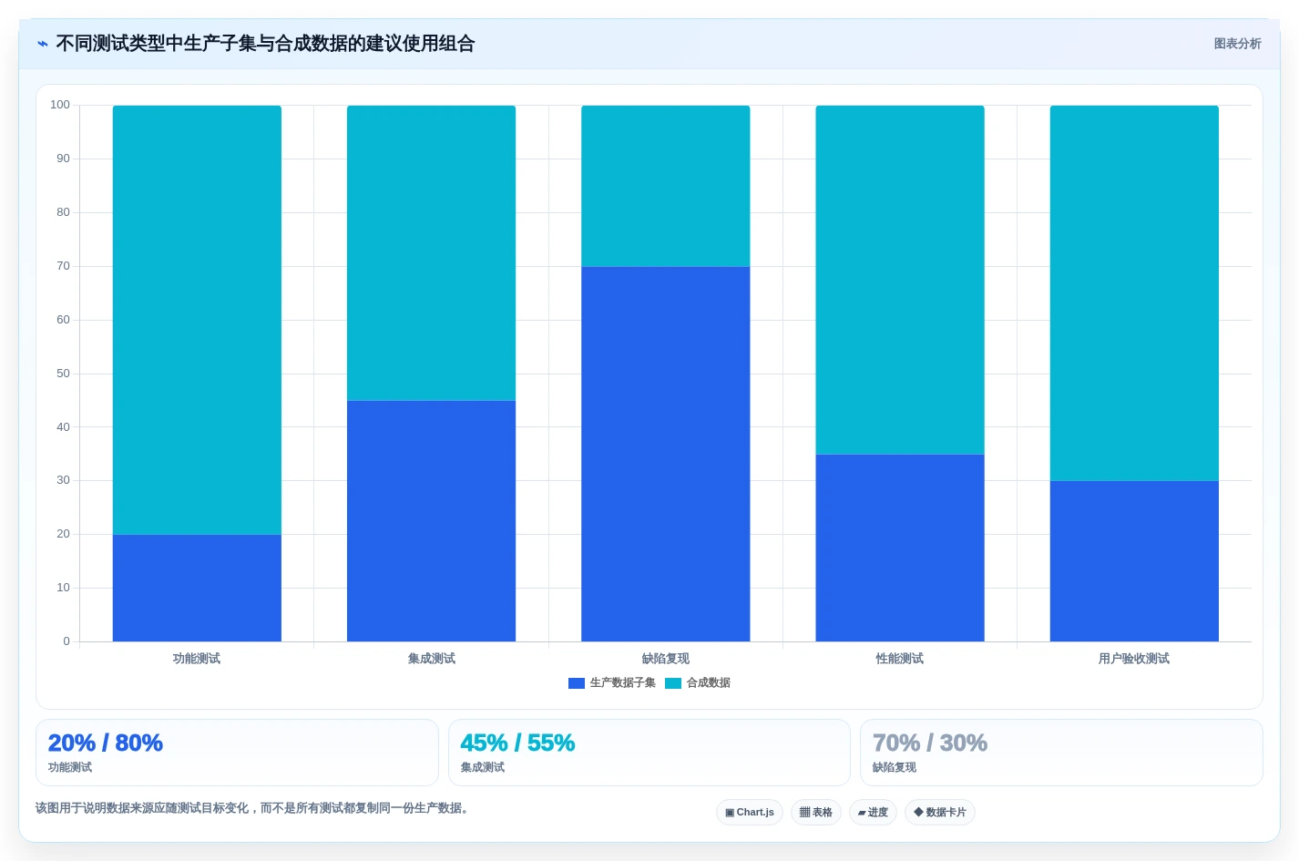
Task: Click the cyan segment of 集成测试 bar
Action: (x=431, y=253)
